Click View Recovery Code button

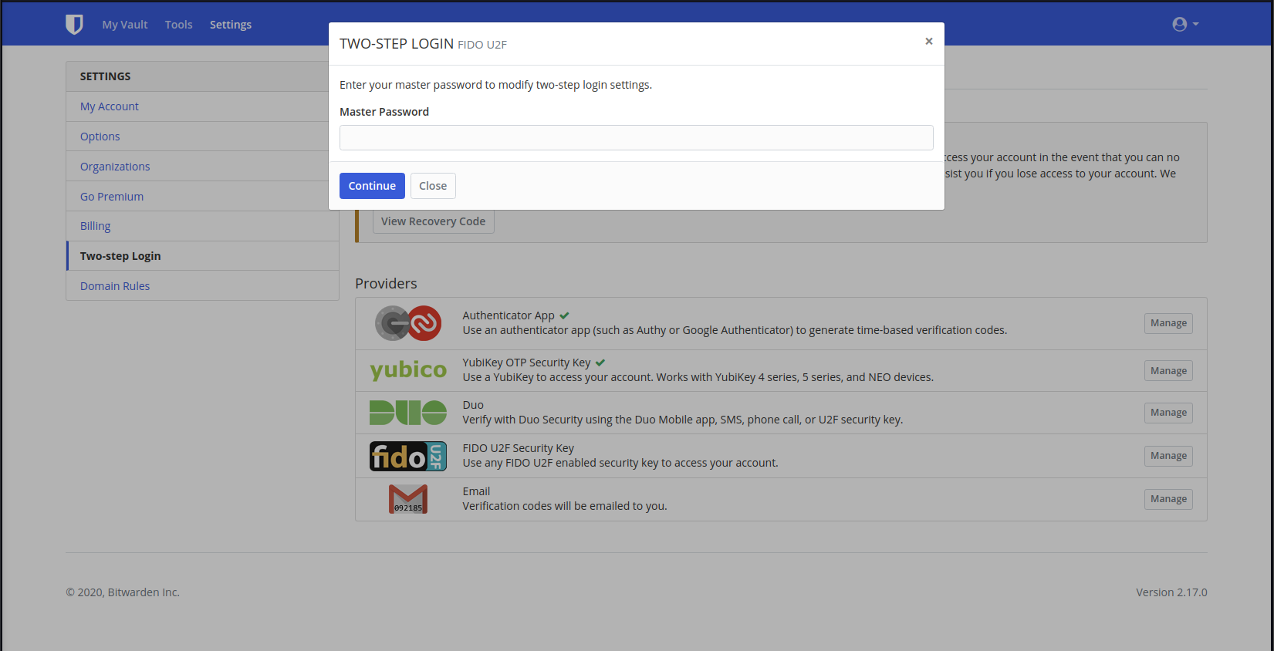(434, 221)
